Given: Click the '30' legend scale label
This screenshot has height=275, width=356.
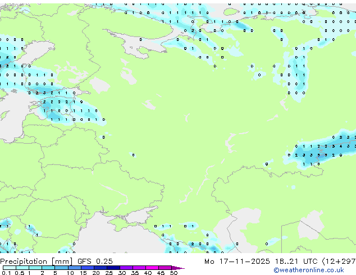Looking at the screenshot, I should tap(122, 273).
